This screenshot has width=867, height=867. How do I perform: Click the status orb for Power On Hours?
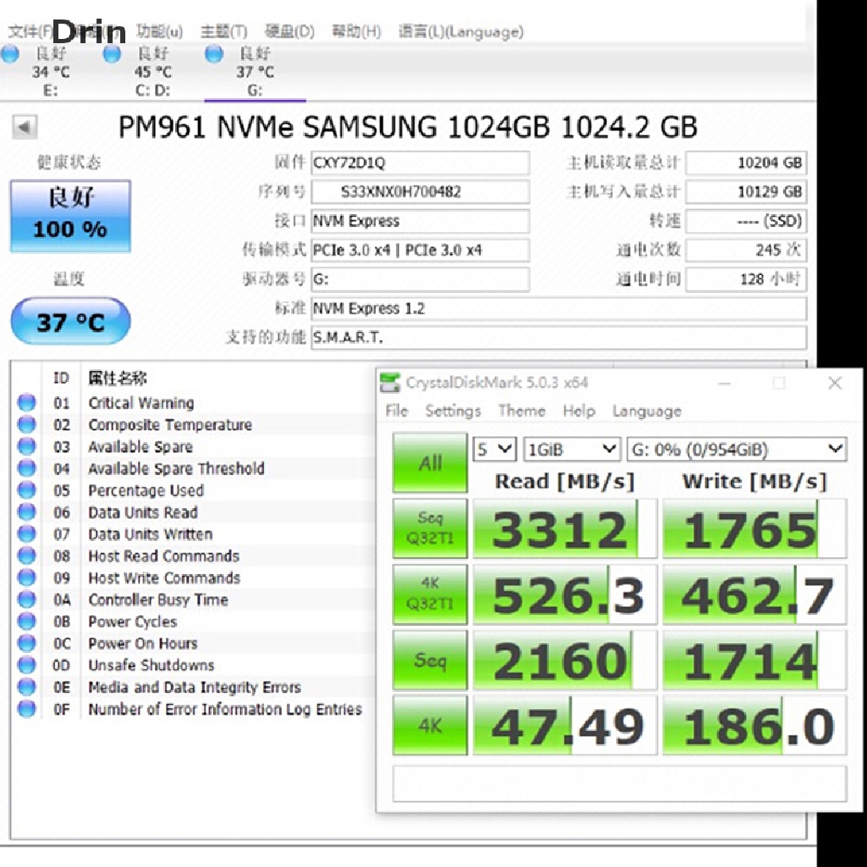point(26,643)
